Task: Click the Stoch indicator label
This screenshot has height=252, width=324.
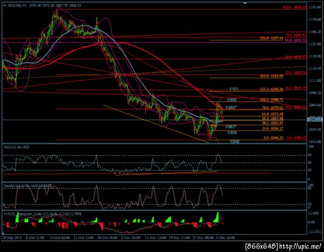Action: 28,186
